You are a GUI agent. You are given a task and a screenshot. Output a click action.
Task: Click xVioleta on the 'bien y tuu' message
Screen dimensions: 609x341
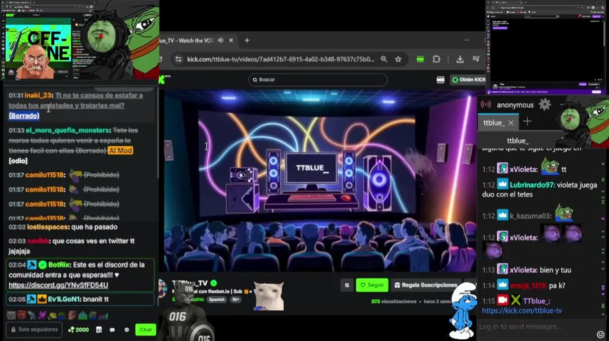[x=524, y=270]
